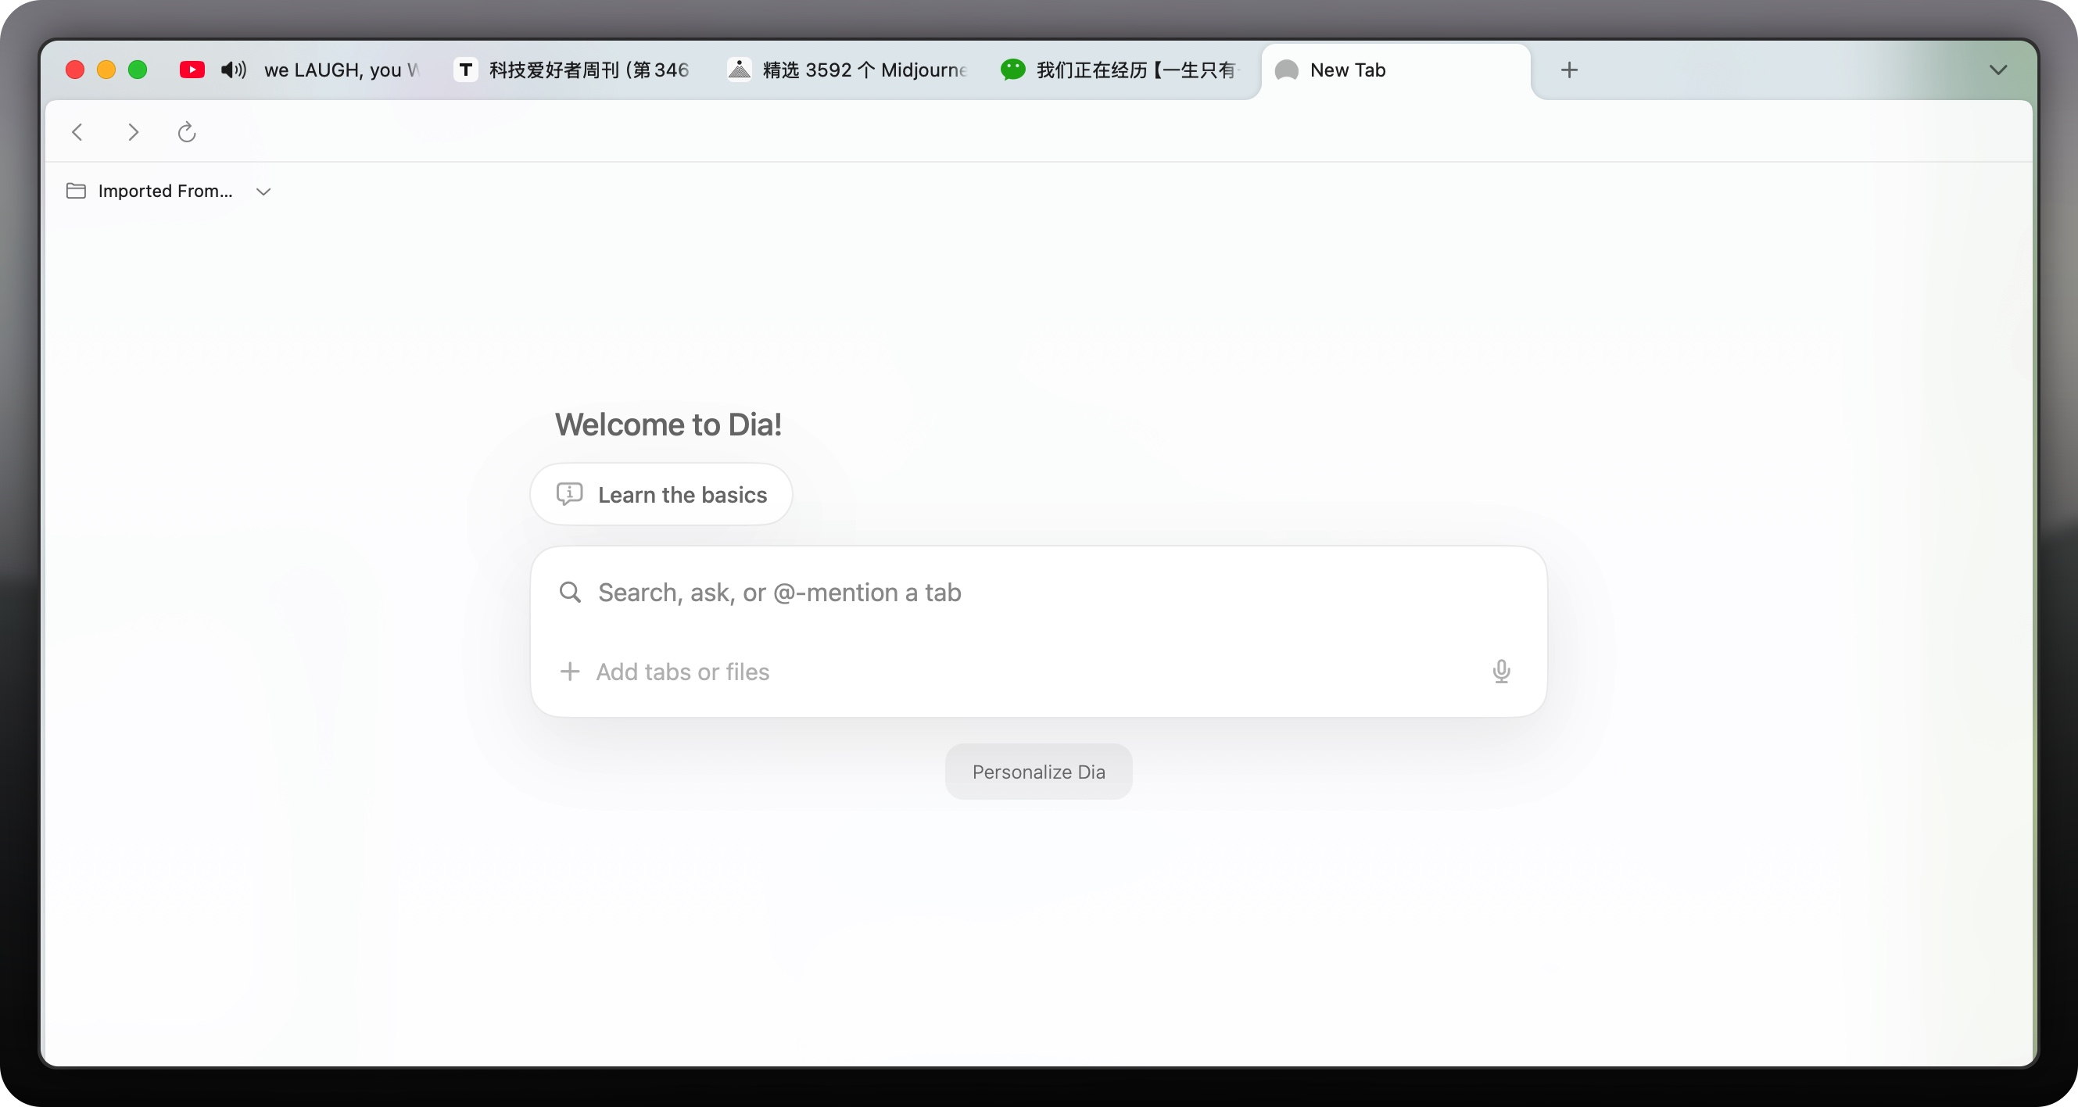Viewport: 2078px width, 1107px height.
Task: Click the Imported From bookmarks folder icon
Action: (x=76, y=192)
